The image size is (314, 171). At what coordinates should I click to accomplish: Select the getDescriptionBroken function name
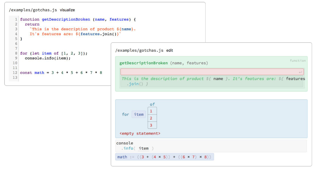(x=144, y=63)
